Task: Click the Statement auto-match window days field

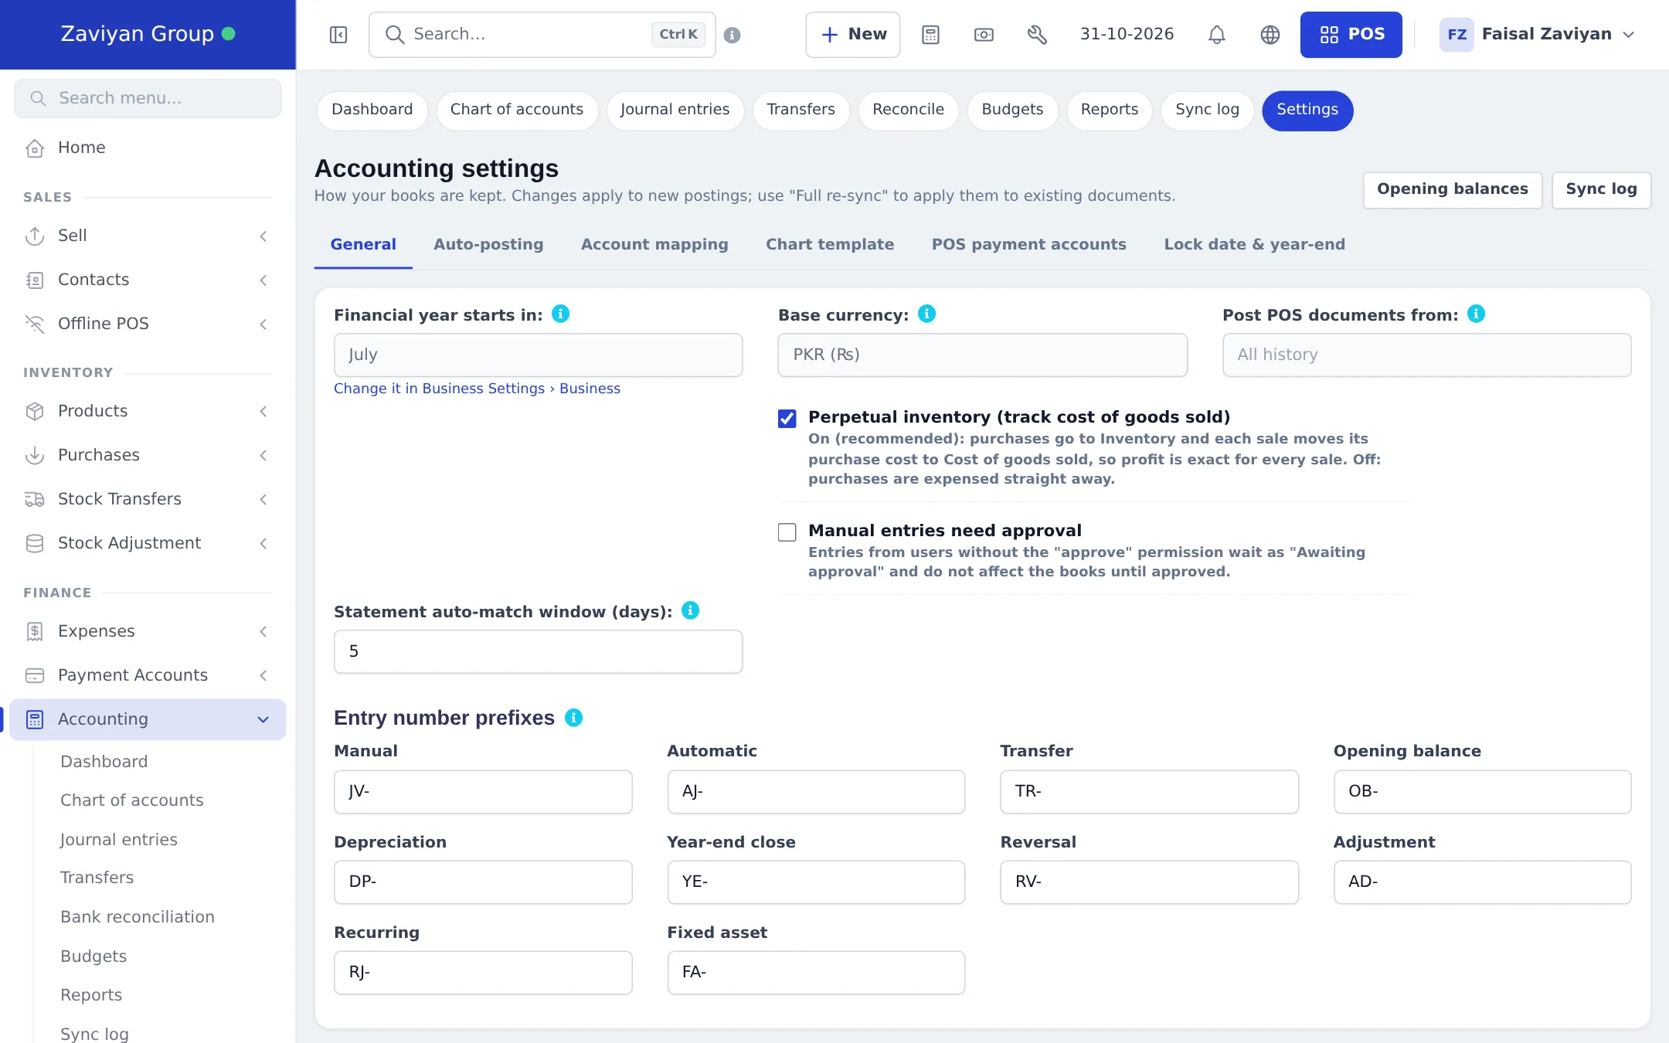Action: tap(539, 651)
